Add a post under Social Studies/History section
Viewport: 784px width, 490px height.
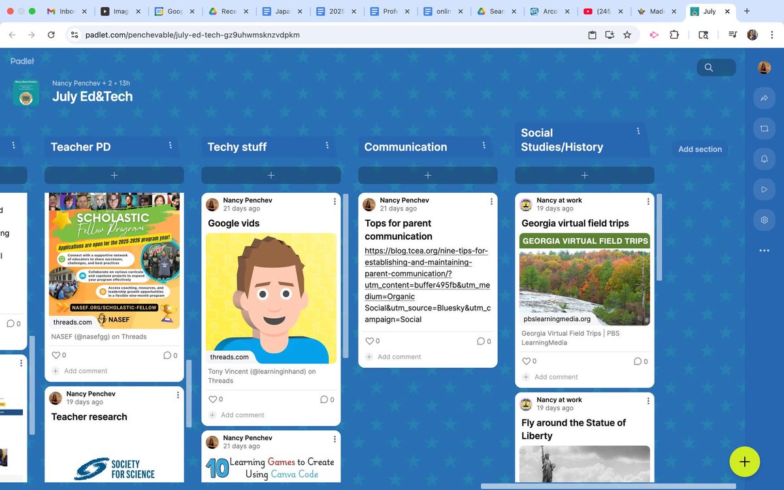pos(585,175)
